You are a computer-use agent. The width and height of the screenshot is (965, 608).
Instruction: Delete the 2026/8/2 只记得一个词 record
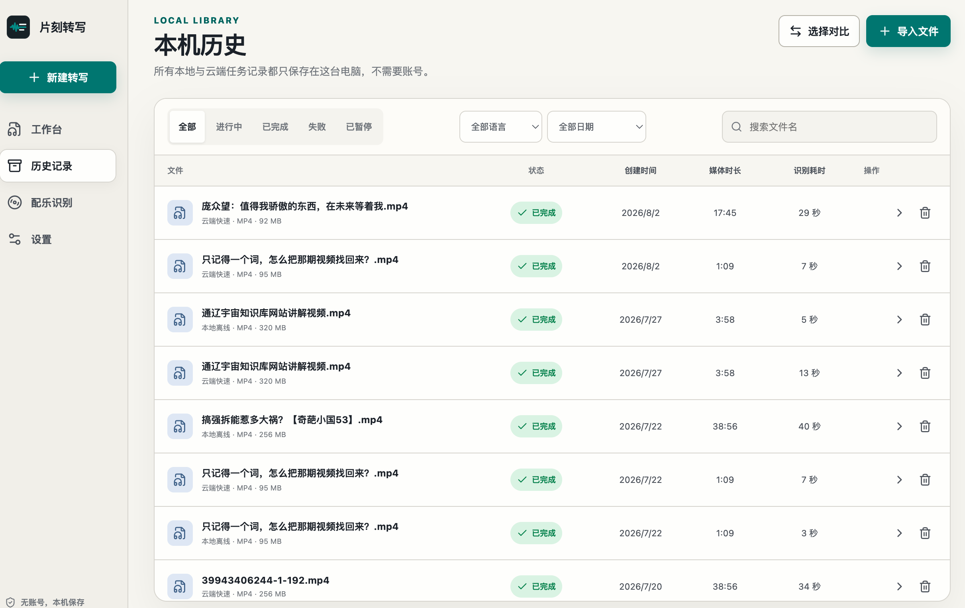(x=925, y=266)
